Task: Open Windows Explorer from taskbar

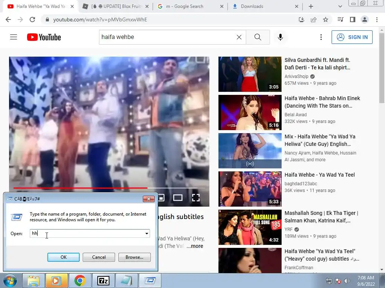Action: 33,280
